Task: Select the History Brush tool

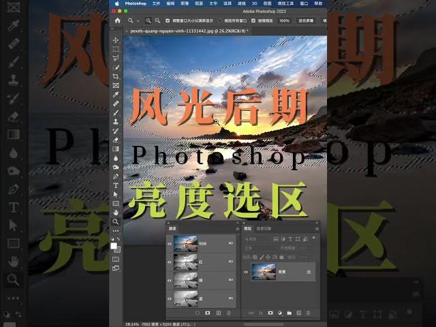Action: [116, 131]
